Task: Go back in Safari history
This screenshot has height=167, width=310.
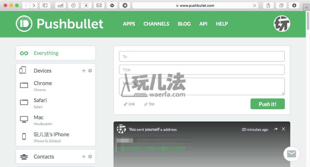Action: click(x=26, y=5)
